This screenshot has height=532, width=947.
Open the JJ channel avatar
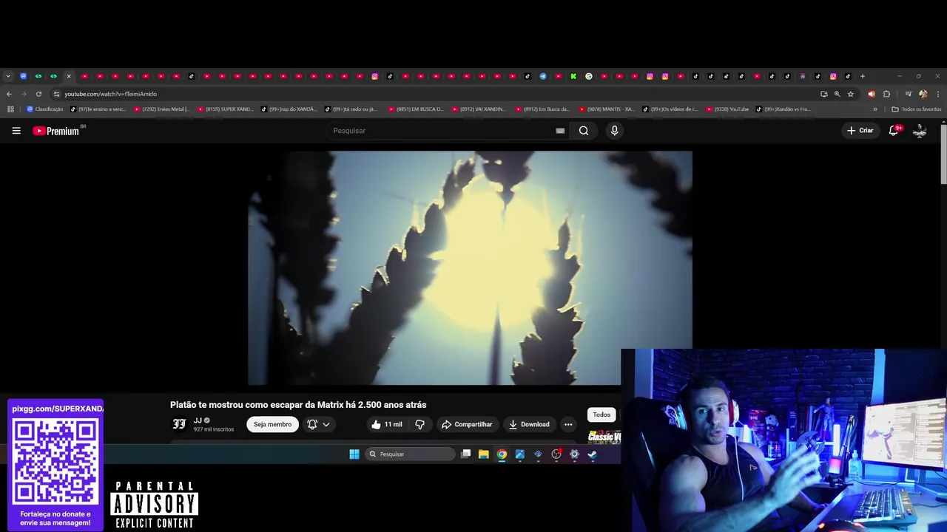[x=179, y=424]
